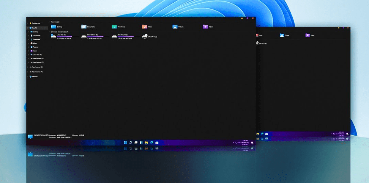369x183 pixels.
Task: Select Network in the navigation pane
Action: click(33, 77)
